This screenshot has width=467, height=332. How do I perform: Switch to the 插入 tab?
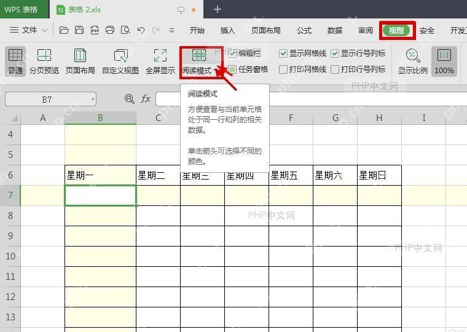pos(227,30)
